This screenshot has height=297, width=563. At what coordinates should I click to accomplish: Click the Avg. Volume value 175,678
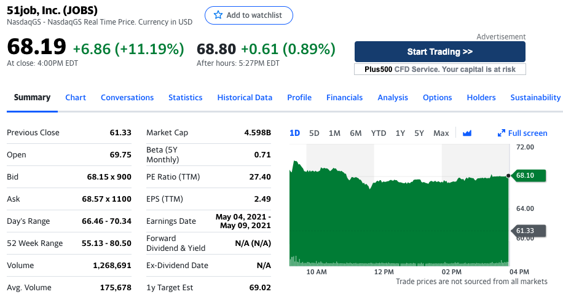click(116, 288)
